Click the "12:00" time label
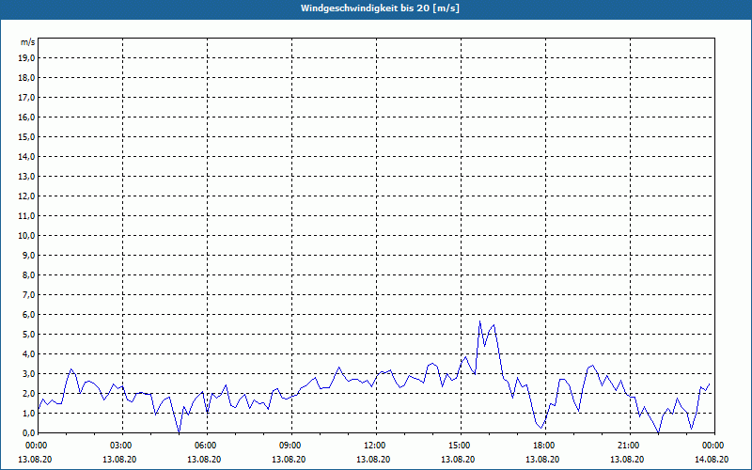752x470 pixels. coord(373,446)
